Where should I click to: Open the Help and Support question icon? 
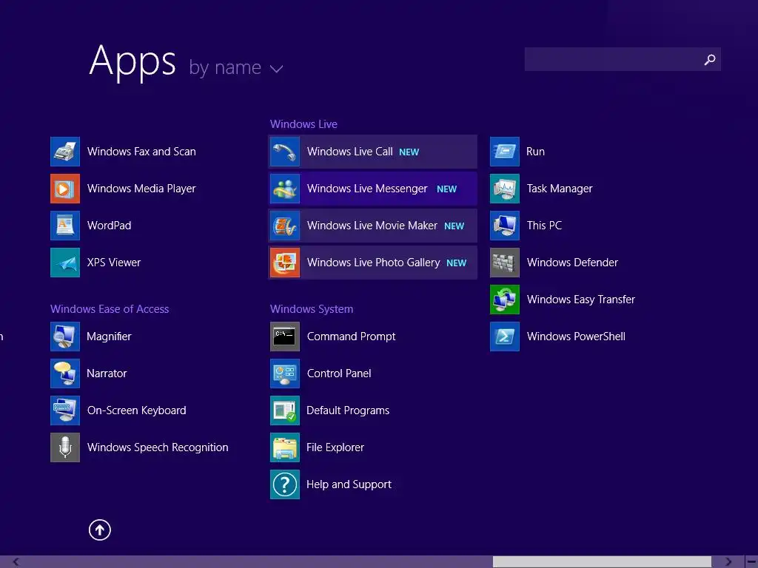coord(285,484)
